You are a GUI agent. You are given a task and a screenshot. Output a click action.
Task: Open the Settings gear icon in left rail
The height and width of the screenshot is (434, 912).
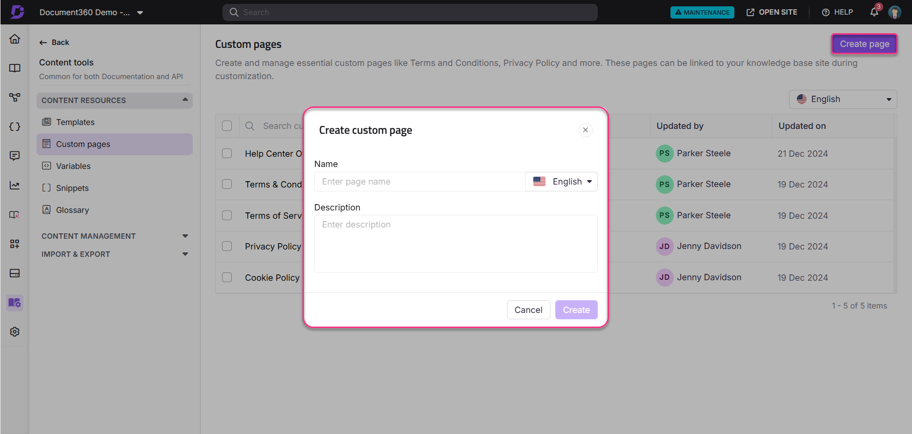(x=15, y=331)
